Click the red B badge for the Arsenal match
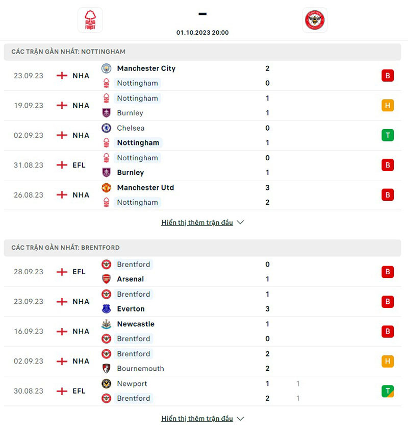Screen dimensions: 408x434 388,272
